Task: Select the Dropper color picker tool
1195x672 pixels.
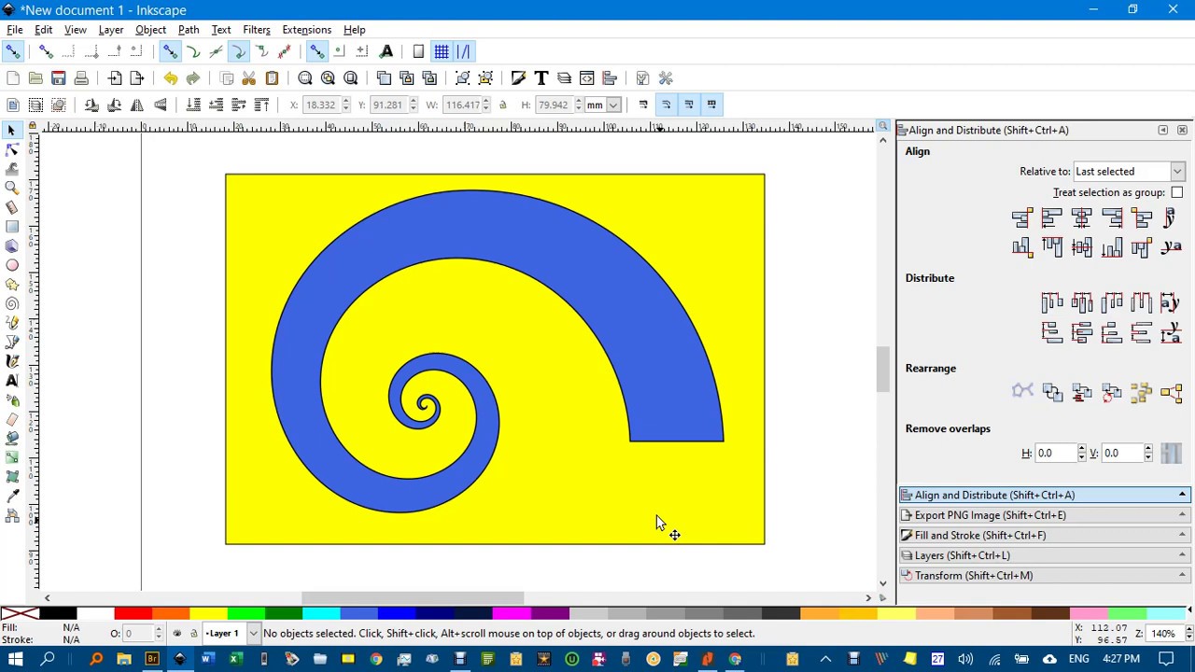Action: tap(12, 496)
